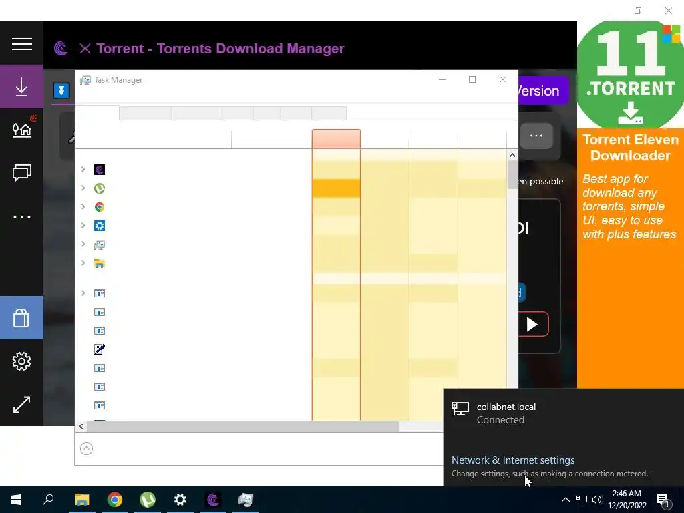Click the Task Manager title bar icon

click(85, 80)
